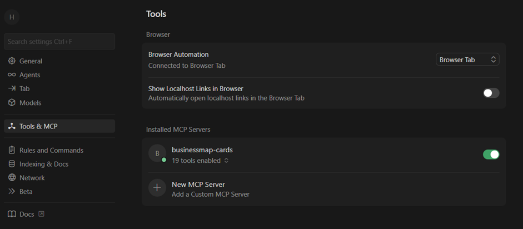Click the General gear icon

pyautogui.click(x=12, y=61)
